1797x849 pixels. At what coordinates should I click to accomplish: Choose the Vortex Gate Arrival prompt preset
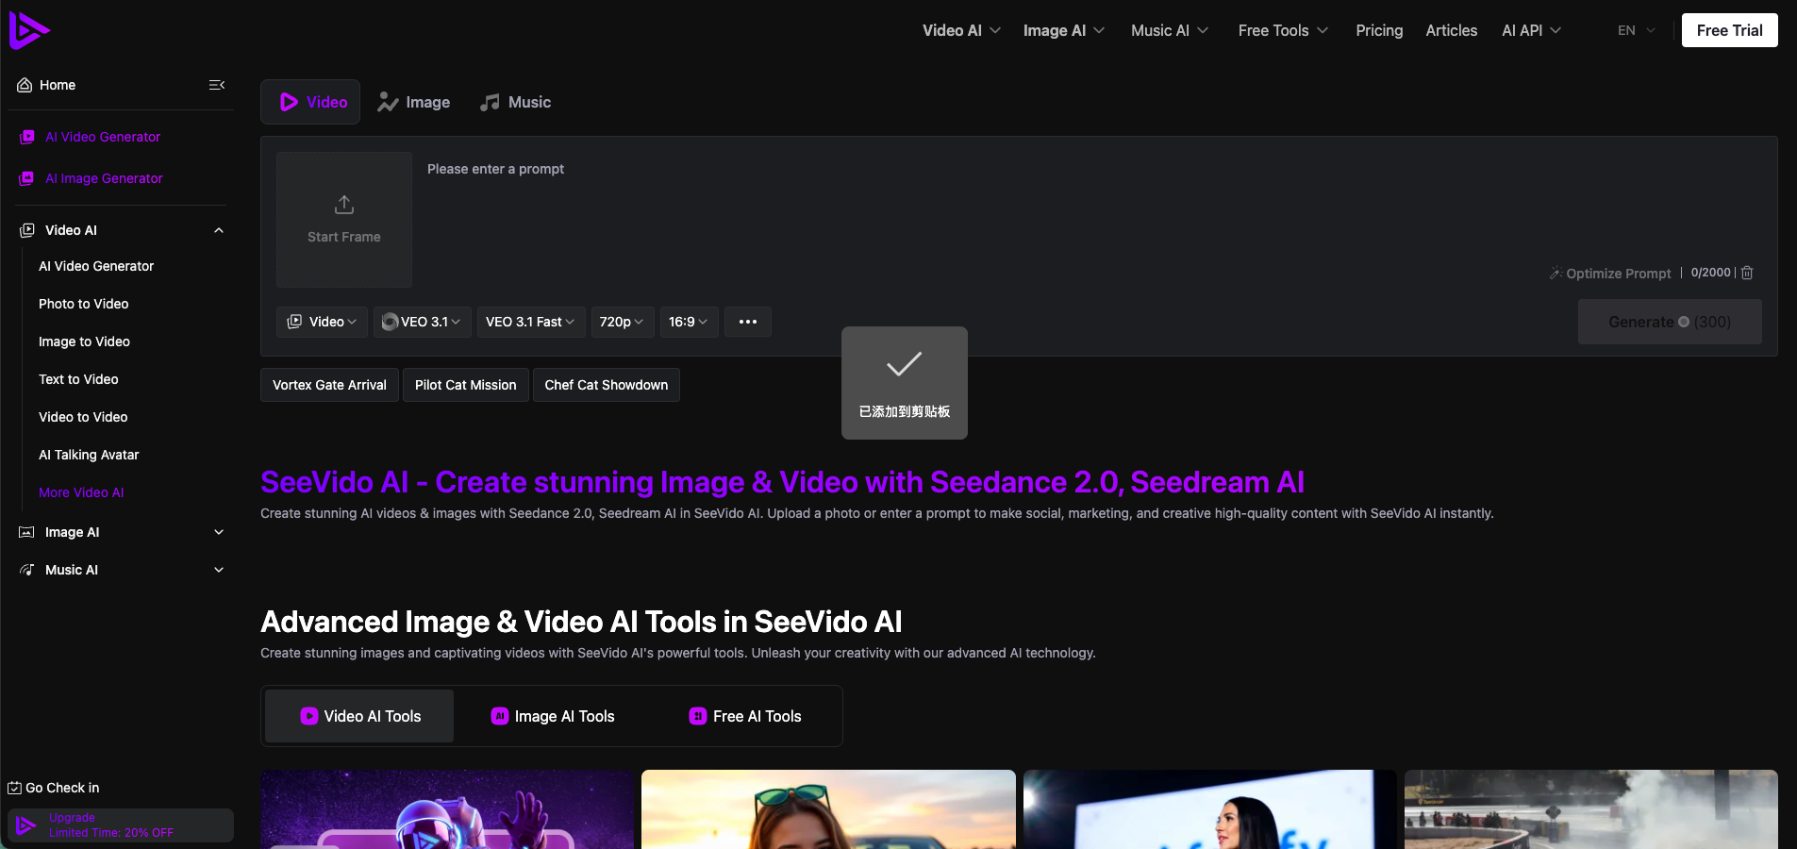(x=329, y=385)
